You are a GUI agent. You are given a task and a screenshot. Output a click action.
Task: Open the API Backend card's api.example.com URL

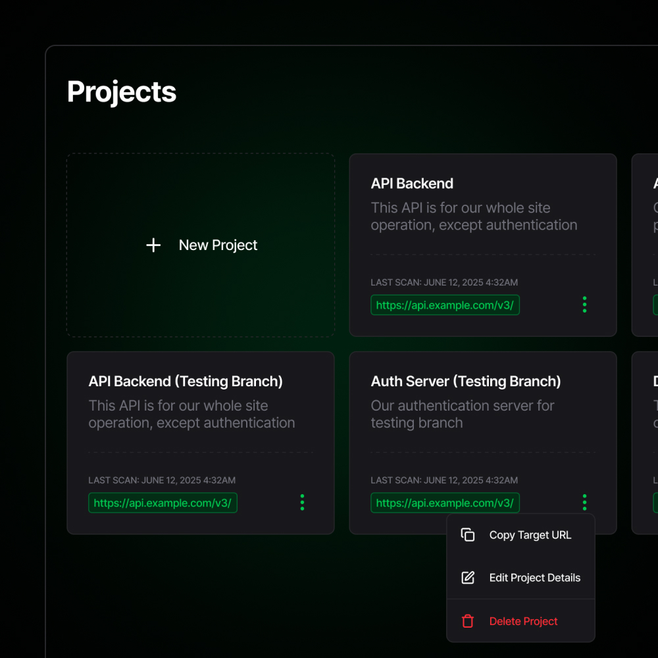coord(445,305)
